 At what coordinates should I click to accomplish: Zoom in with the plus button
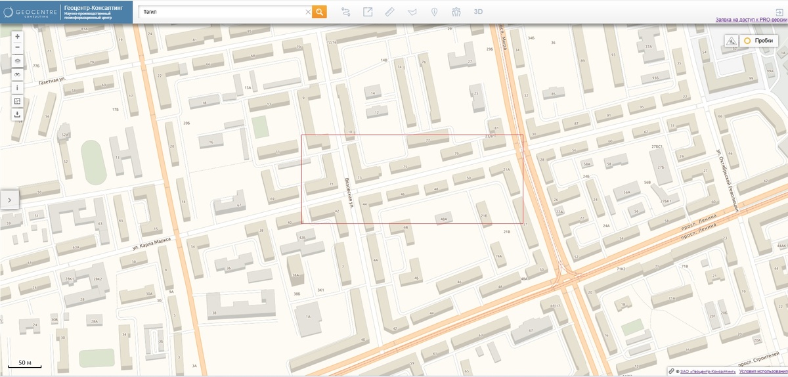pos(17,36)
